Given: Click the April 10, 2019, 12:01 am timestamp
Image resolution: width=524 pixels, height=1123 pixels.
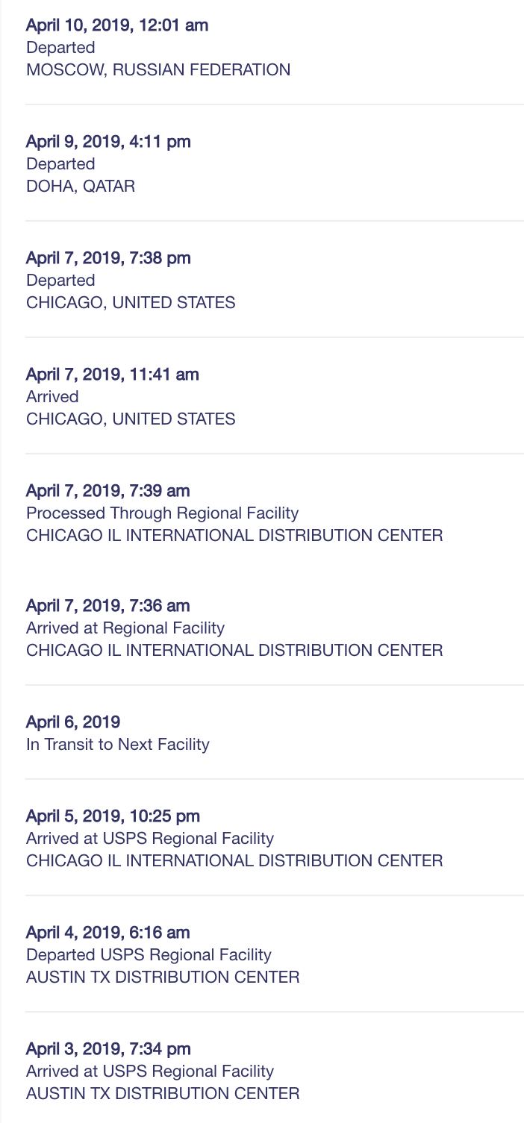Looking at the screenshot, I should [x=117, y=25].
